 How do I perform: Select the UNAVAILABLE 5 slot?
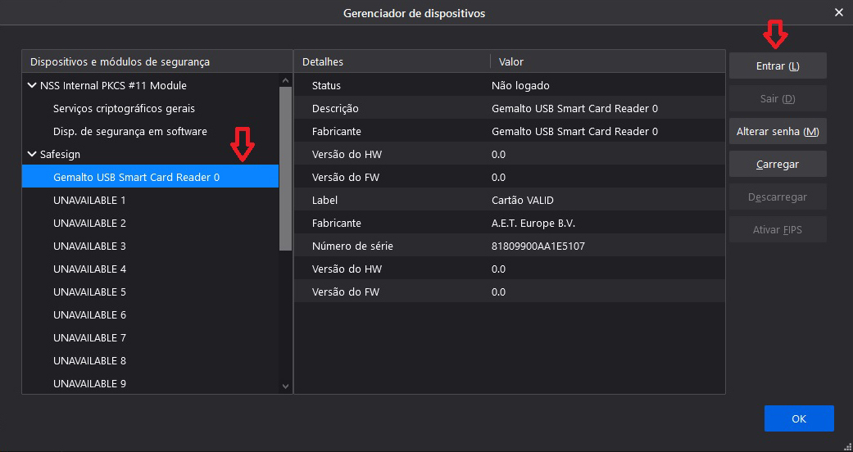150,292
